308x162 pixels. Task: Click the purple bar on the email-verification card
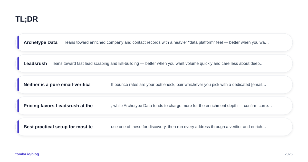(18, 85)
